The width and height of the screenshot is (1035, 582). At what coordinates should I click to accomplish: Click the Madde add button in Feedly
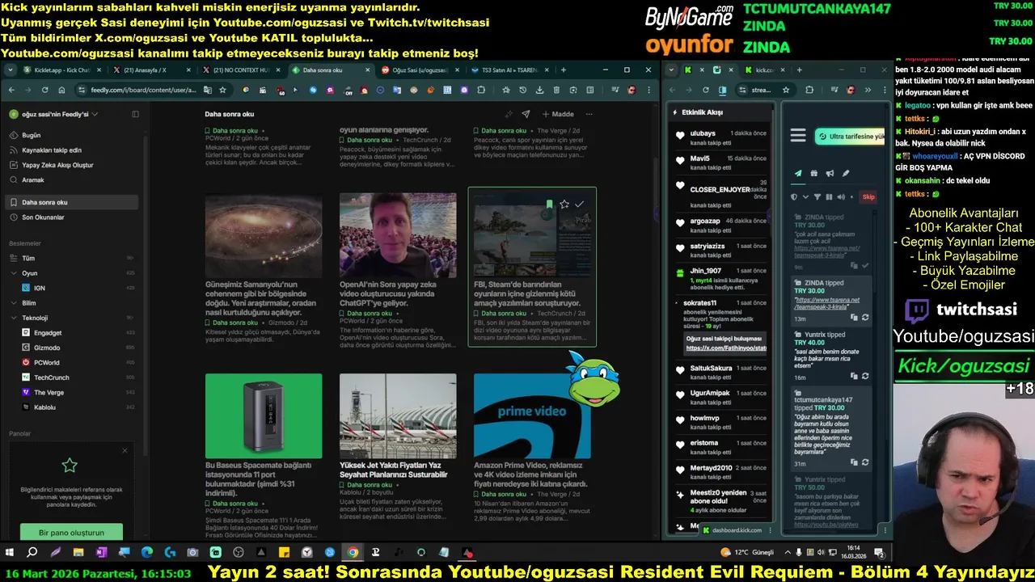[558, 114]
